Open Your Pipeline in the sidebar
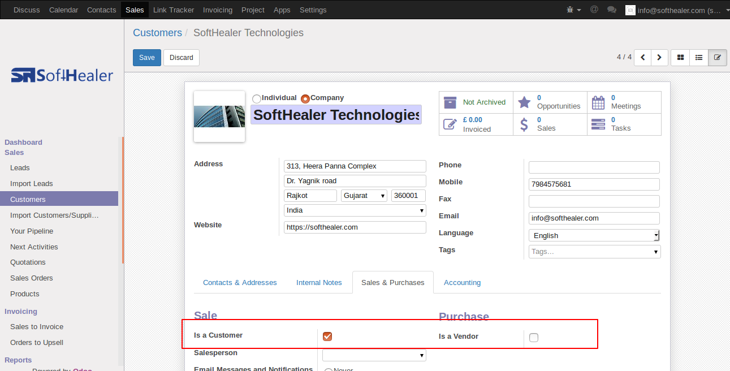Screen dimensions: 730x371 [x=32, y=231]
